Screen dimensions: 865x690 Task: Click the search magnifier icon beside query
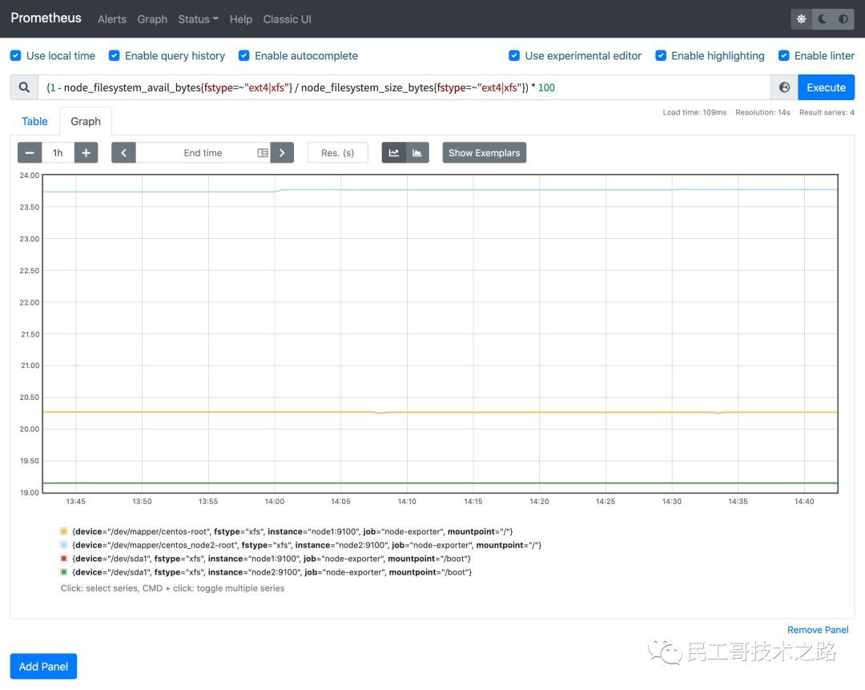click(24, 87)
